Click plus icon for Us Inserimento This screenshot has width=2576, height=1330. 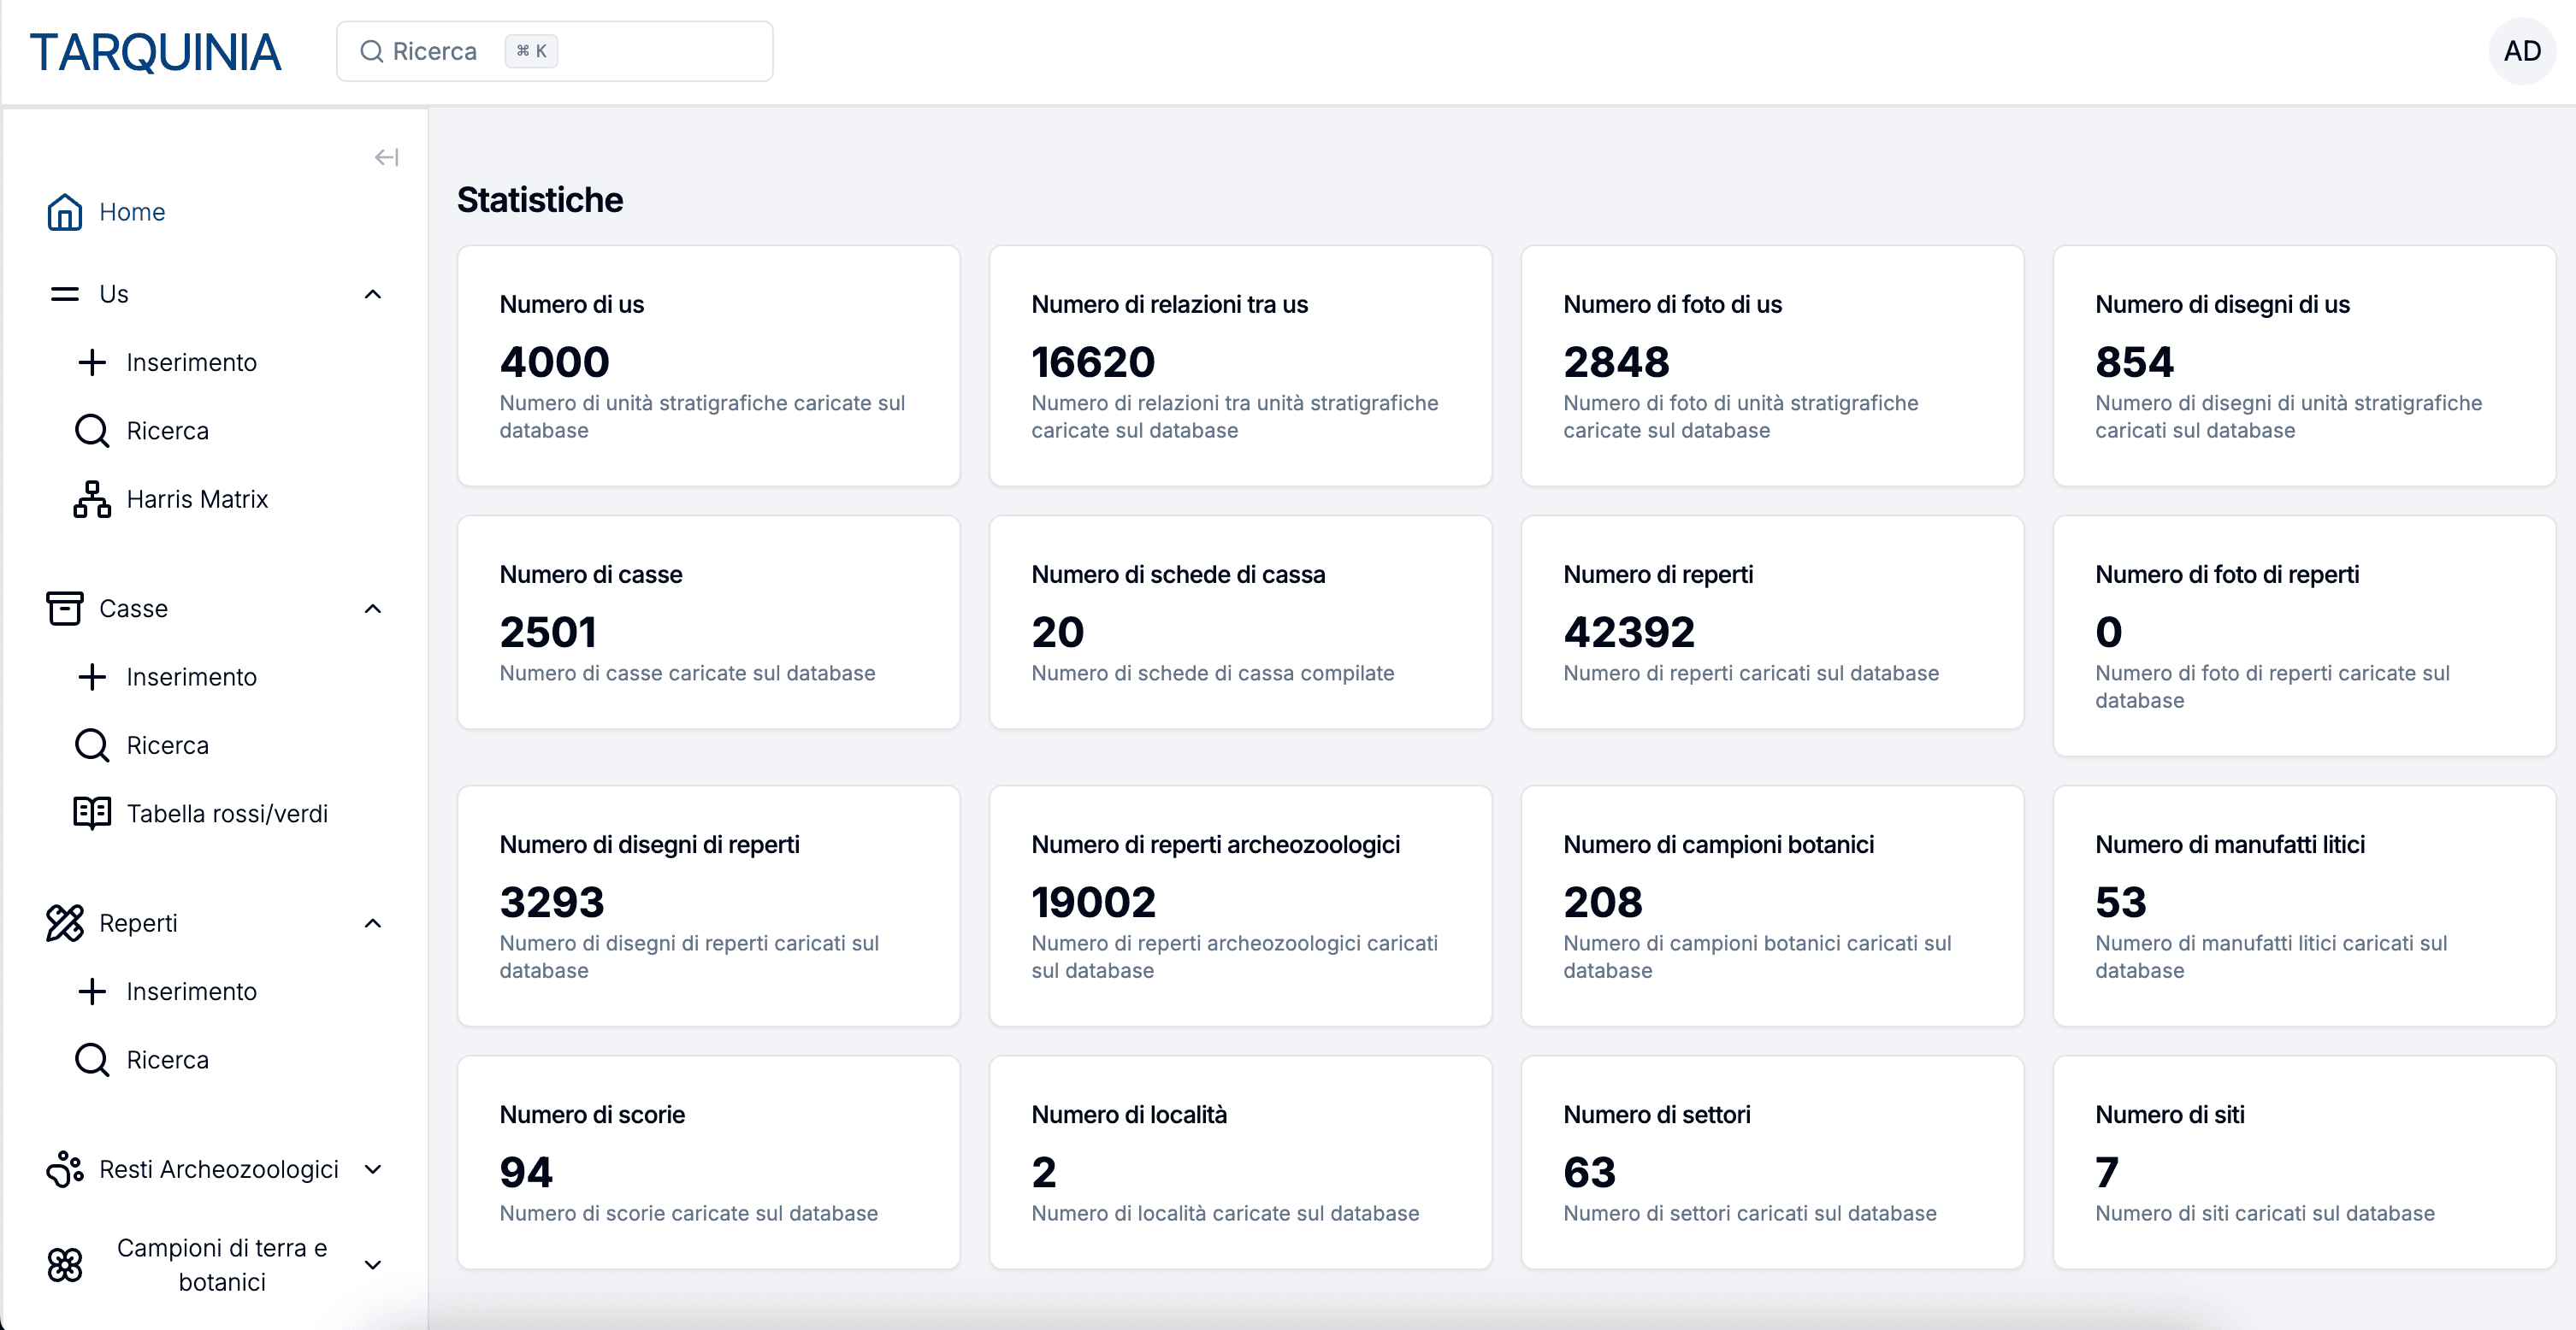point(92,362)
